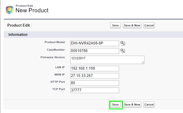Viewport: 183px width, 113px height.
Task: Click the LAN IP input box
Action: click(95, 69)
